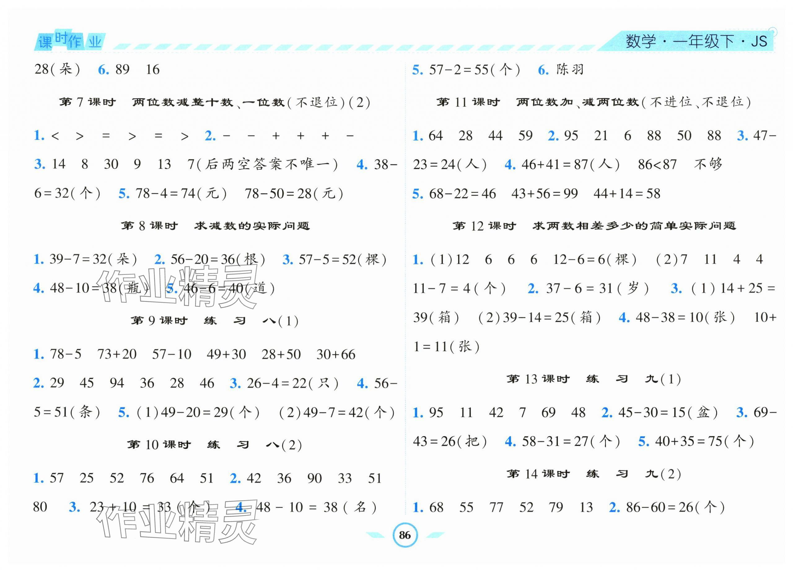Click the equation 39-7=32(朵)
This screenshot has height=572, width=793.
[x=93, y=260]
